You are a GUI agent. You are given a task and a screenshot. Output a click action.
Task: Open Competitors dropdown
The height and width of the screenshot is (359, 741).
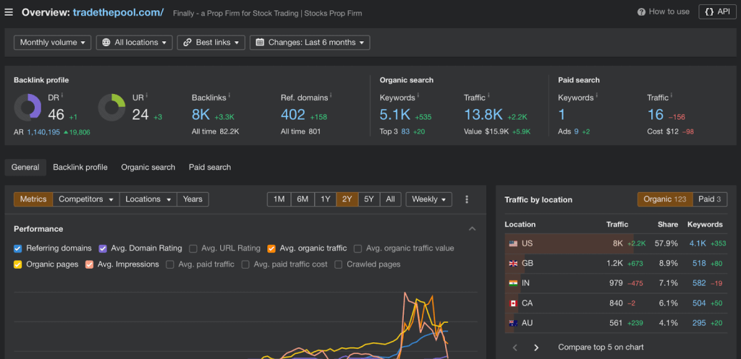[86, 199]
